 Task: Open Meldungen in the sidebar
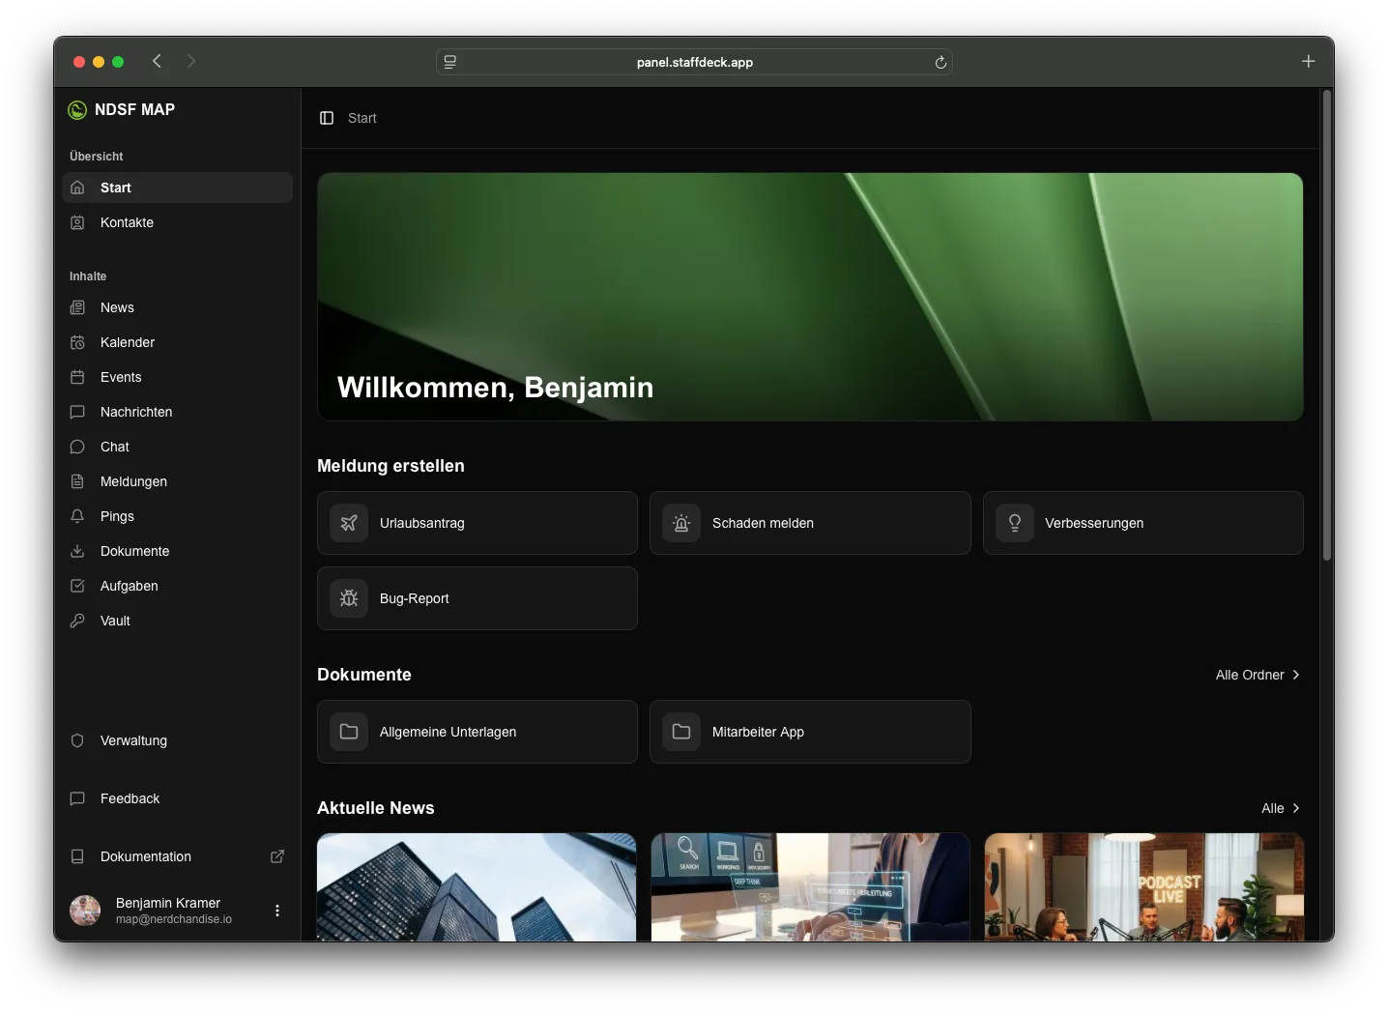click(177, 481)
